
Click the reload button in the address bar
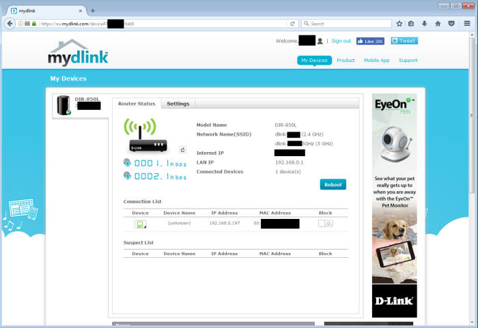(292, 24)
